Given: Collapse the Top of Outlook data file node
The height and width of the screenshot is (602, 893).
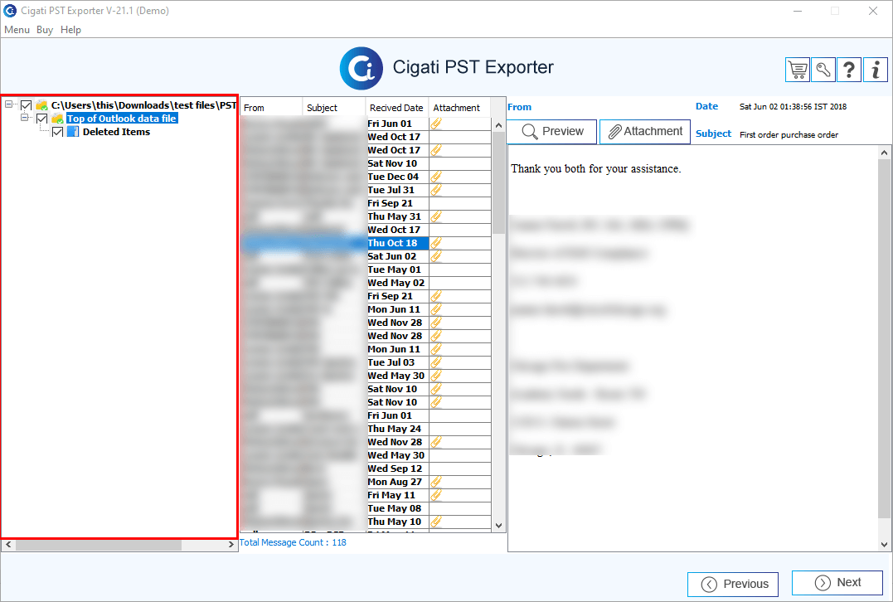Looking at the screenshot, I should 25,117.
